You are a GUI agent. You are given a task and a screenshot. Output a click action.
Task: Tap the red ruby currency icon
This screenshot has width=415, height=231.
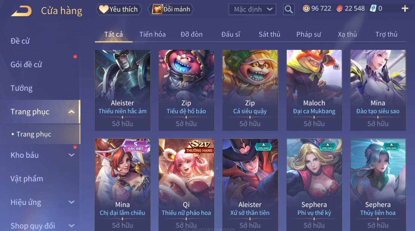pos(339,9)
